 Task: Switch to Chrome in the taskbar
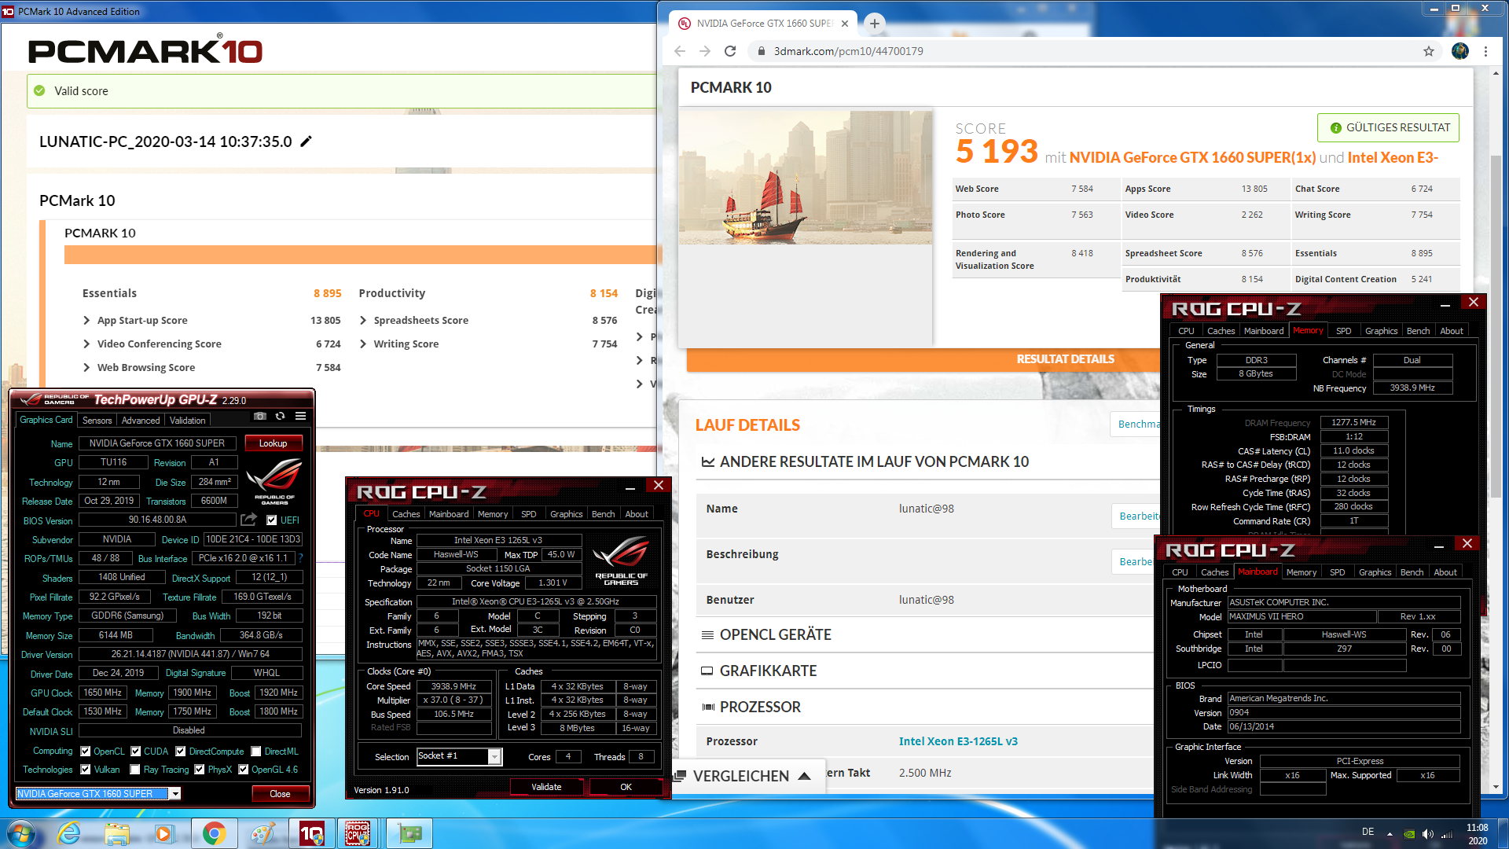point(214,833)
